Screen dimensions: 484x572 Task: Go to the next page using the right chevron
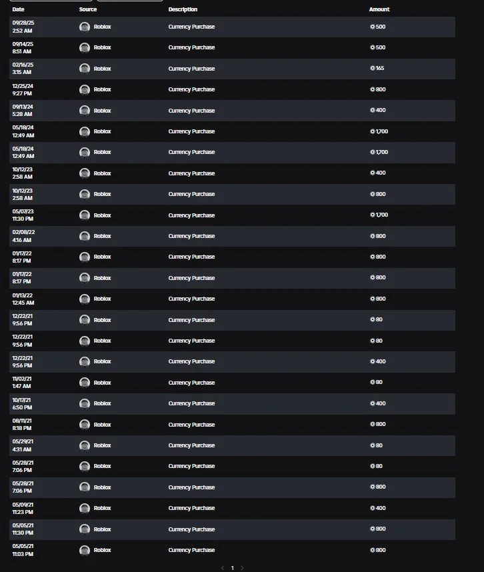[x=242, y=568]
